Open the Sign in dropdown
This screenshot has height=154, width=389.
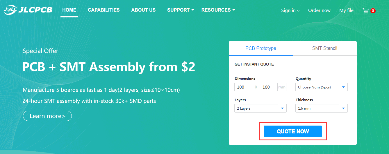(x=290, y=10)
